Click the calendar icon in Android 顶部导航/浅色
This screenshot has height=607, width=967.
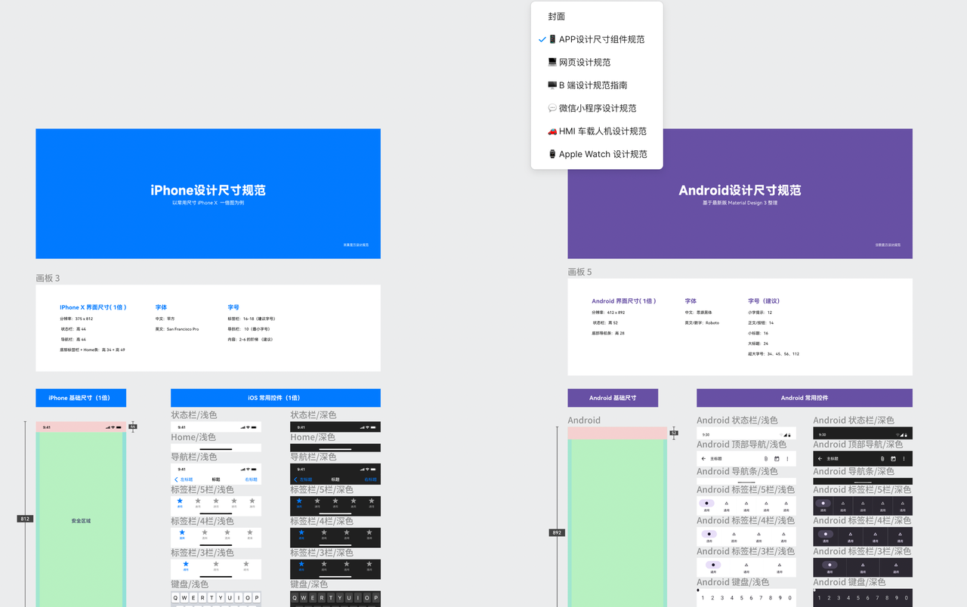coord(776,458)
